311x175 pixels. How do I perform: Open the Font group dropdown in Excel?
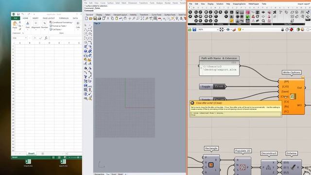click(x=28, y=25)
